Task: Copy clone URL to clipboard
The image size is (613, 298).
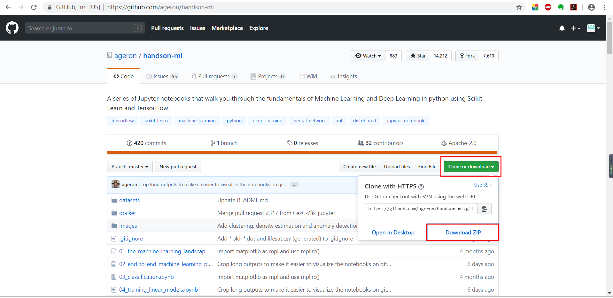Action: [484, 209]
